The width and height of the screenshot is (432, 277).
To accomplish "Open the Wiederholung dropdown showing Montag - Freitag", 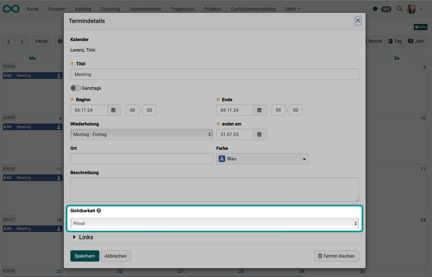I will pyautogui.click(x=141, y=134).
